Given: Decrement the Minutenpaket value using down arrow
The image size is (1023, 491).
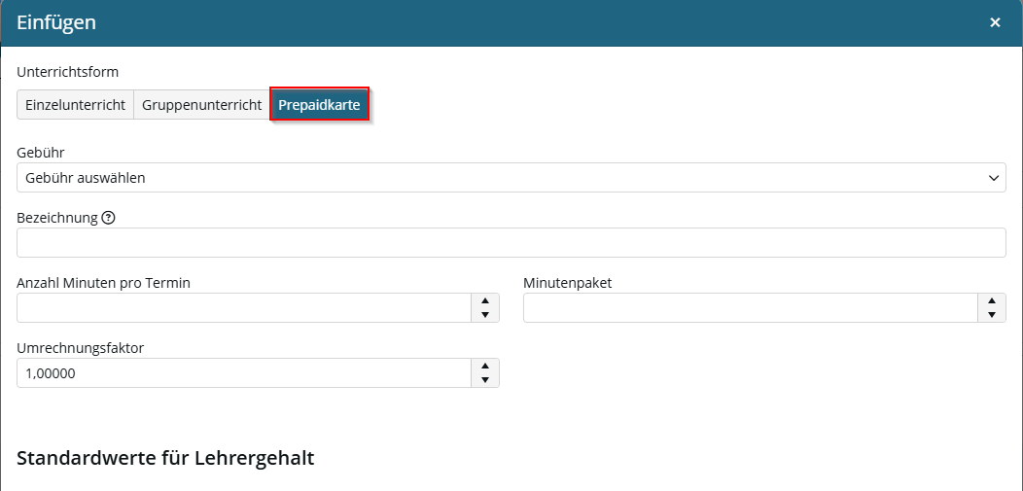Looking at the screenshot, I should [x=992, y=315].
